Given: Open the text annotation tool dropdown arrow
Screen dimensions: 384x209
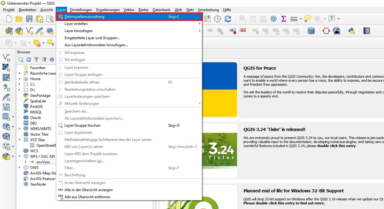Looking at the screenshot, I should (x=339, y=19).
